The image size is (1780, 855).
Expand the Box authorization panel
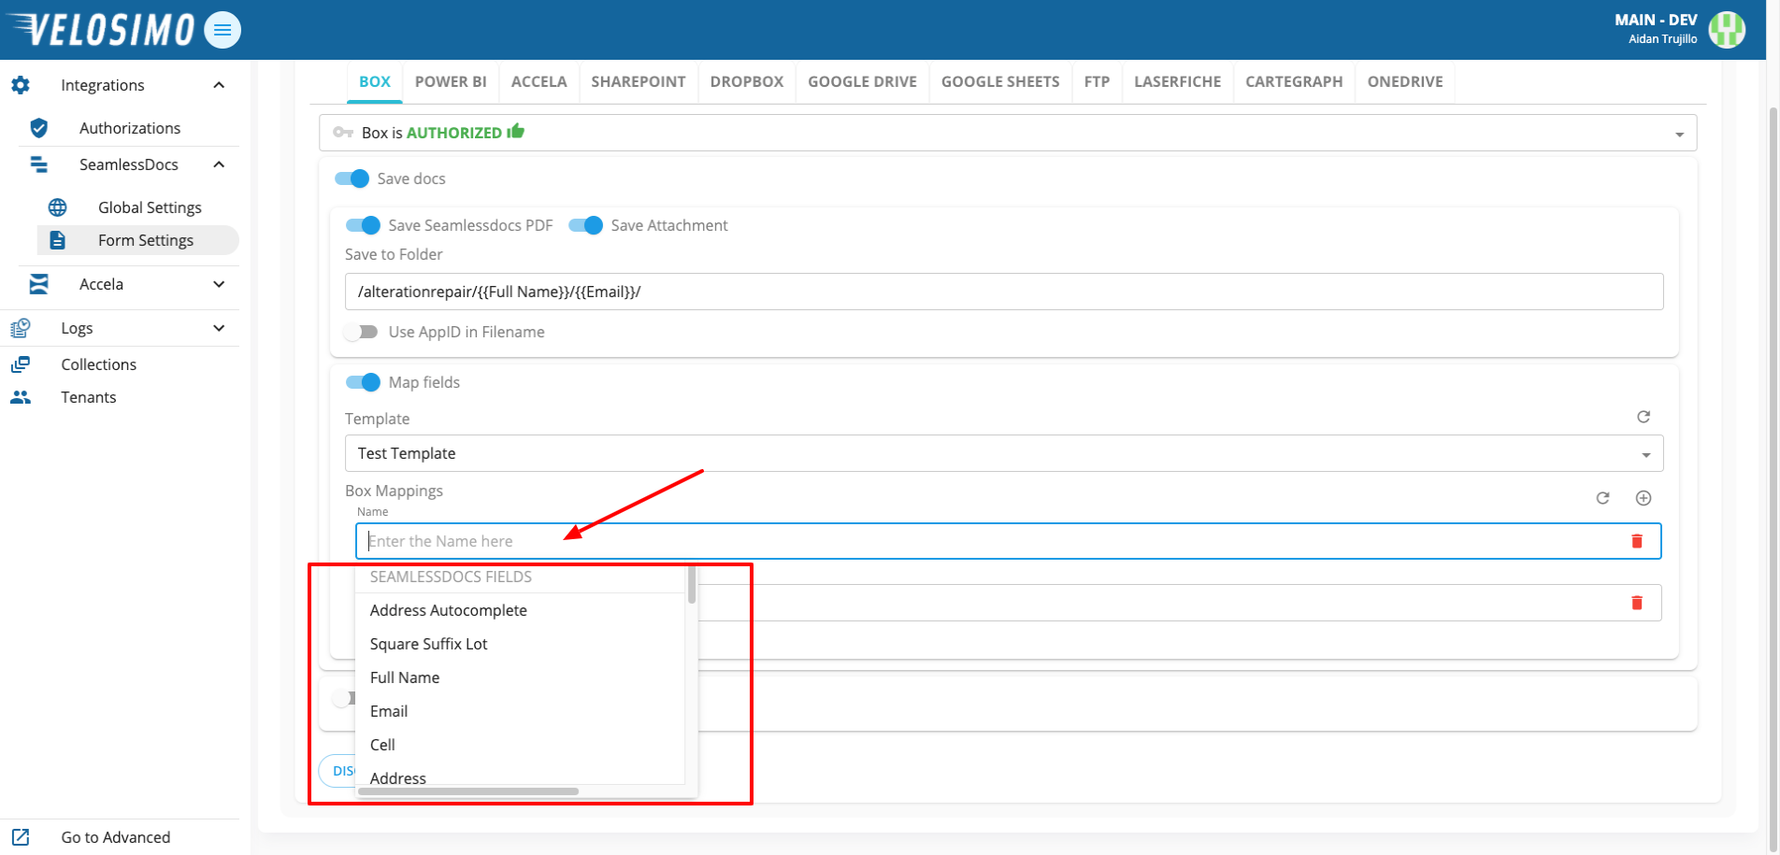(1679, 135)
